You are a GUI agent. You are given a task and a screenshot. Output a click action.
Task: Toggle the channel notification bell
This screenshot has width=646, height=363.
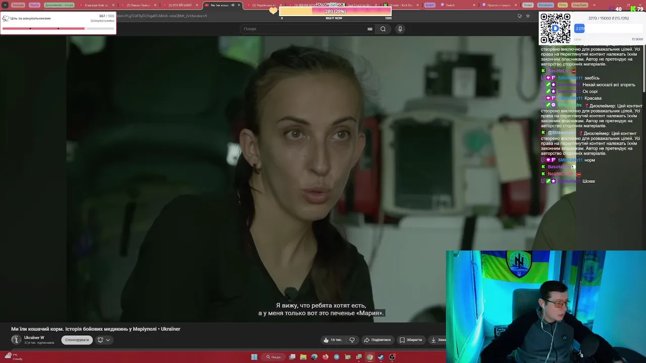click(100, 340)
